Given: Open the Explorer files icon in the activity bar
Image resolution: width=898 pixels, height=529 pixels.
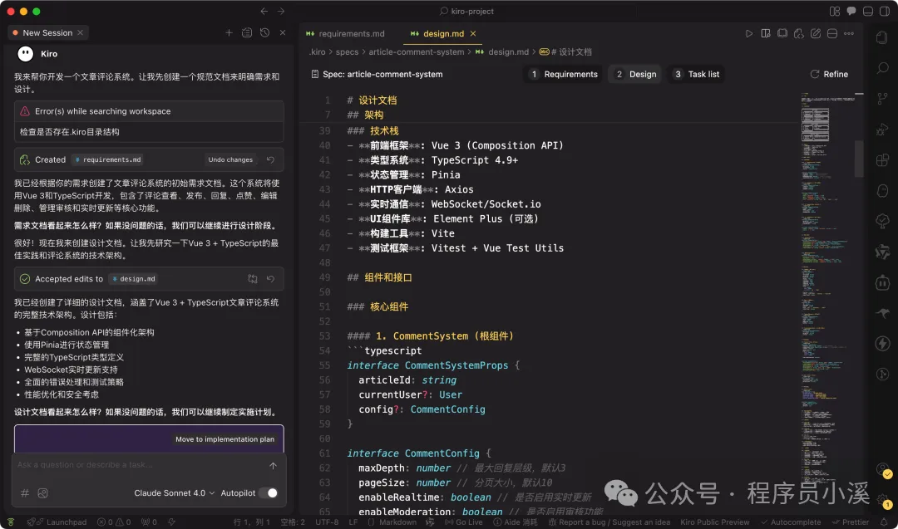Looking at the screenshot, I should tap(882, 37).
